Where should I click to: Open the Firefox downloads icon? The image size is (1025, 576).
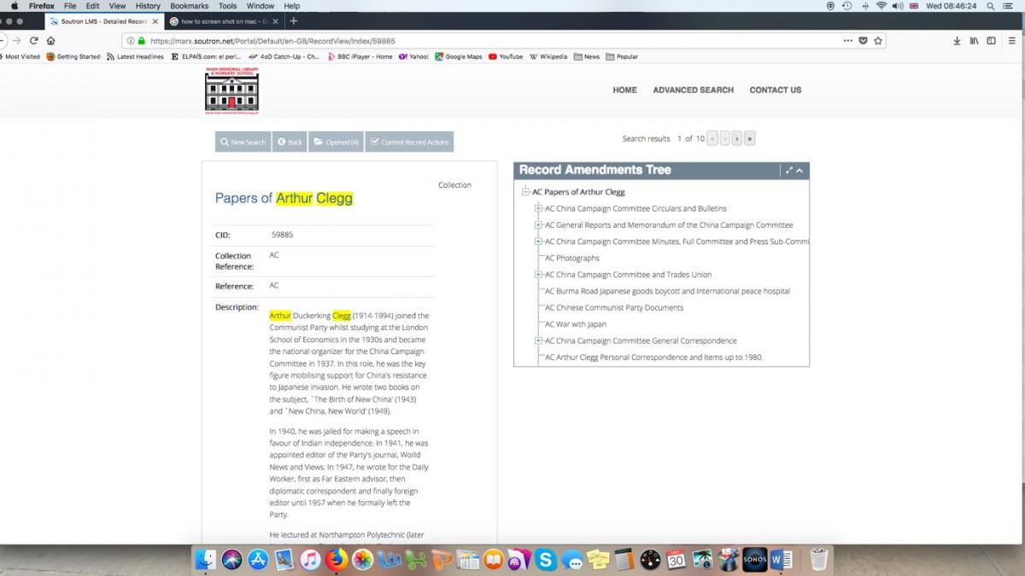tap(957, 40)
